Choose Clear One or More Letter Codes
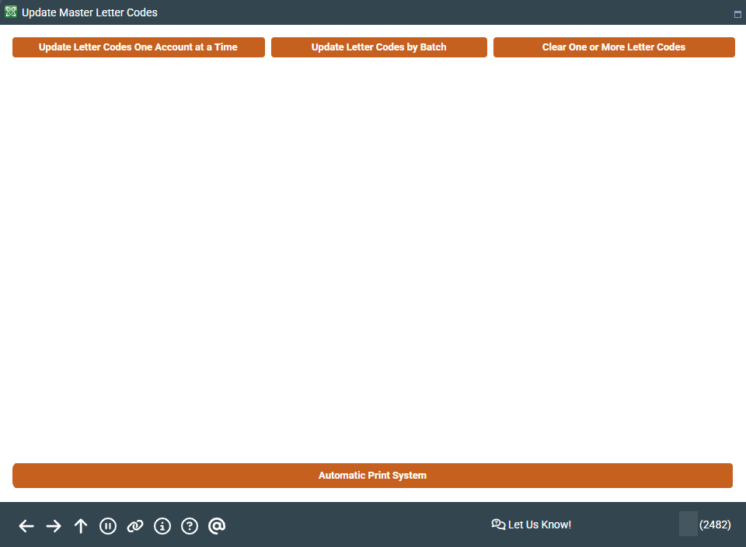Viewport: 746px width, 547px height. tap(614, 47)
